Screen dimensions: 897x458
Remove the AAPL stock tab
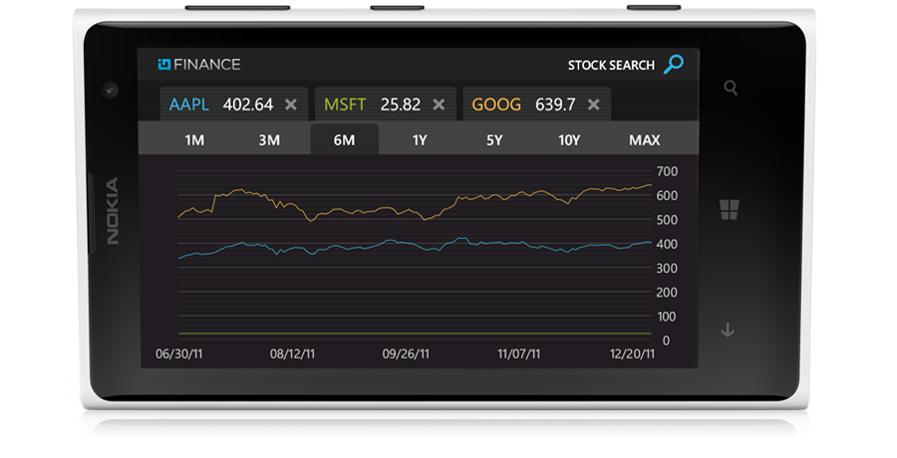click(x=291, y=105)
